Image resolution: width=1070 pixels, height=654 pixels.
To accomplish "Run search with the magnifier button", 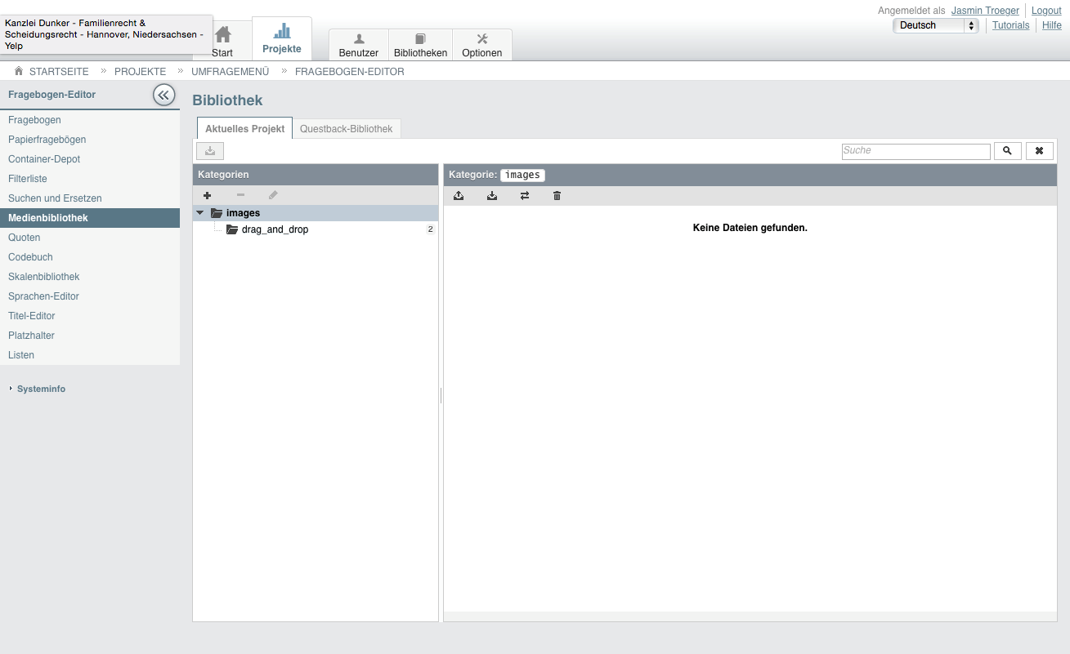I will click(1008, 151).
